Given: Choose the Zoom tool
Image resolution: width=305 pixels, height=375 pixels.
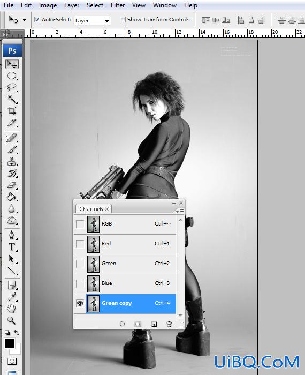Looking at the screenshot, I should [x=11, y=320].
